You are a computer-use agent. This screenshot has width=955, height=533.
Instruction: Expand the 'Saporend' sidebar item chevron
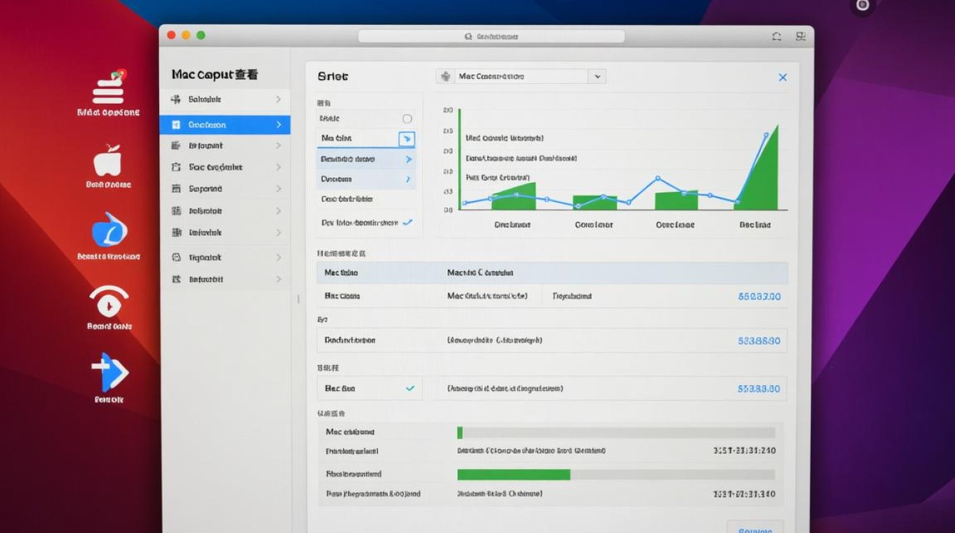point(279,189)
